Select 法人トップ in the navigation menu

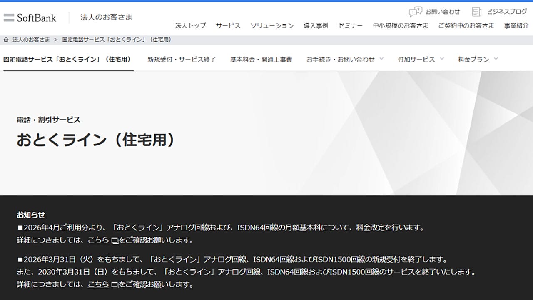point(190,25)
